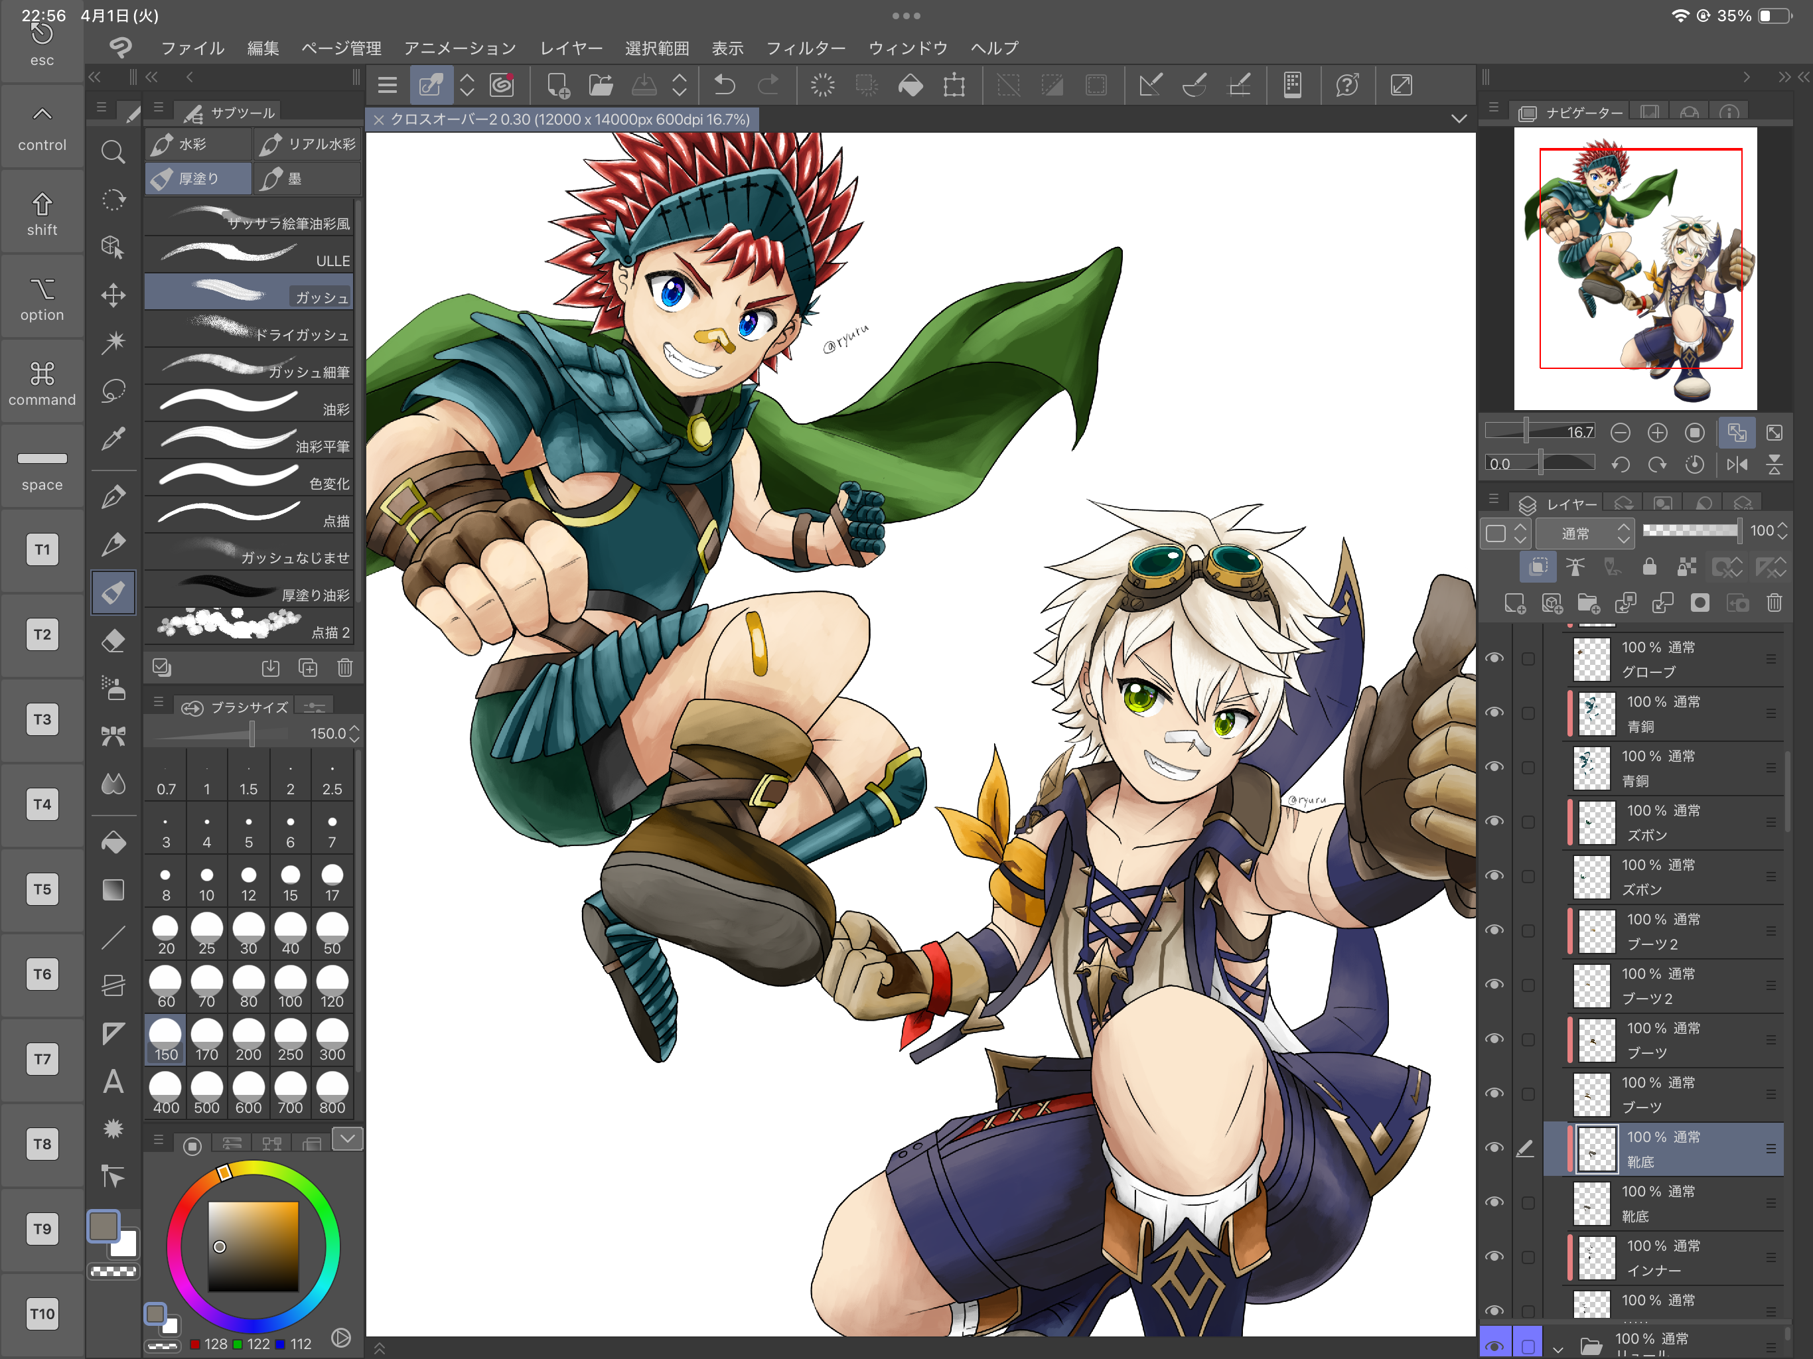Choose brush size preset 200
1813x1359 pixels.
248,1040
